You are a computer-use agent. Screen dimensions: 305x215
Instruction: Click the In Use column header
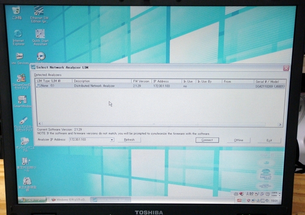tap(189, 81)
